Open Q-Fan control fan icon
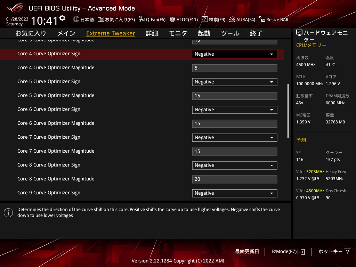This screenshot has width=356, height=267. pos(142,19)
